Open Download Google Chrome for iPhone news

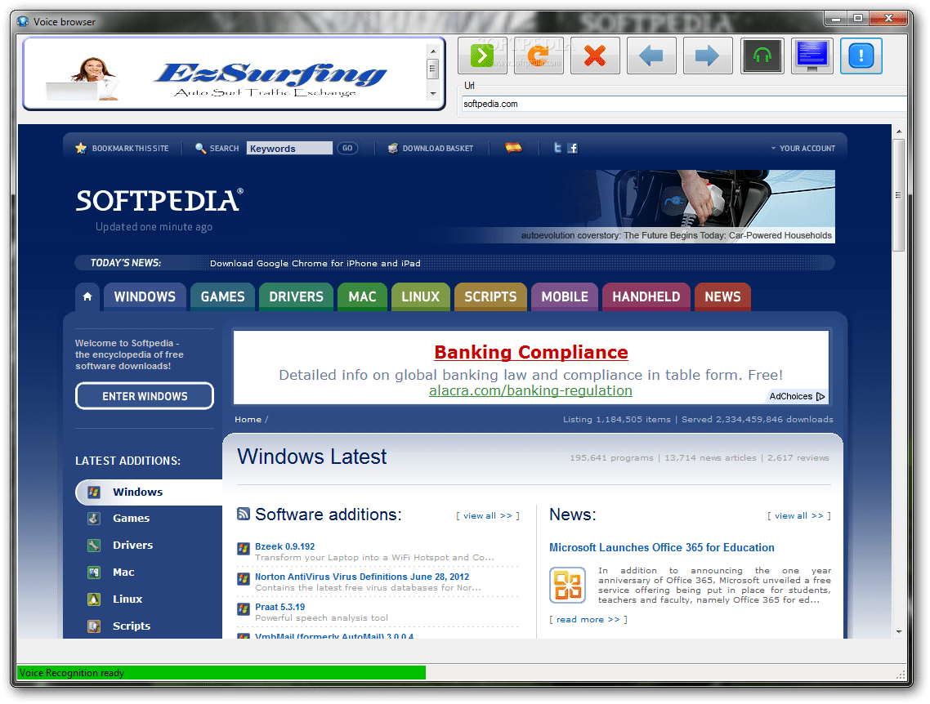click(315, 263)
